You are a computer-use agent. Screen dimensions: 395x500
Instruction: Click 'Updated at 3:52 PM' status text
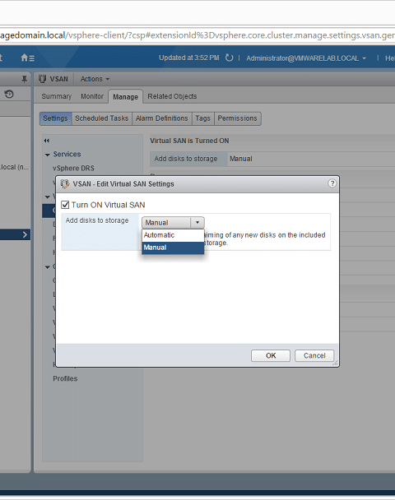[x=189, y=58]
